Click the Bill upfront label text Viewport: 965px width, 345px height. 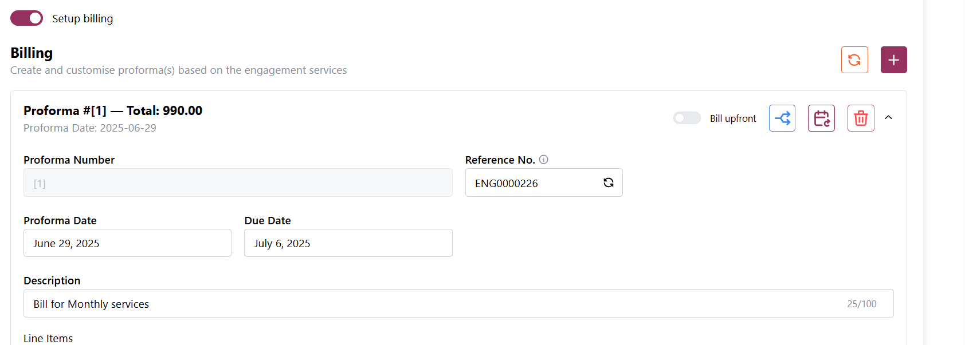pyautogui.click(x=733, y=118)
